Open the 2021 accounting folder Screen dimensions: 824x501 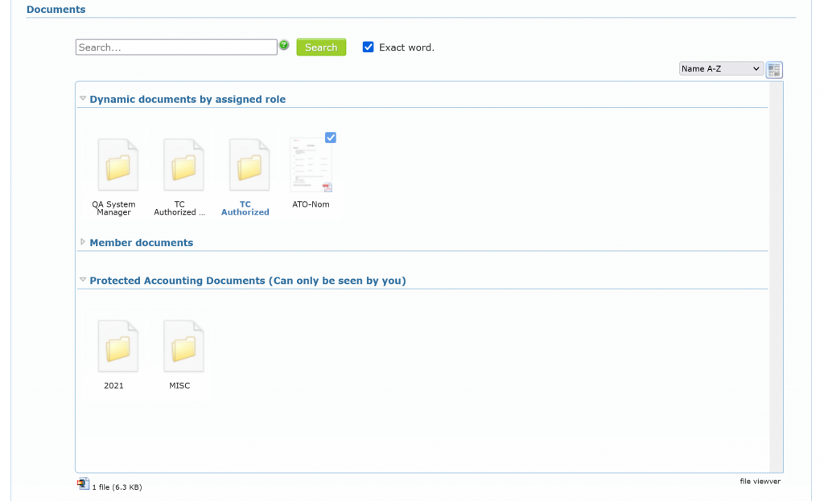click(117, 347)
